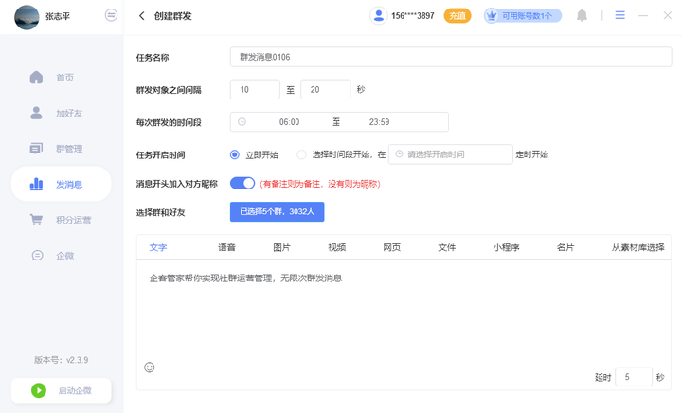Viewport: 682px width, 413px height.
Task: Open the 请选择开启时间 date-time picker
Action: point(451,154)
